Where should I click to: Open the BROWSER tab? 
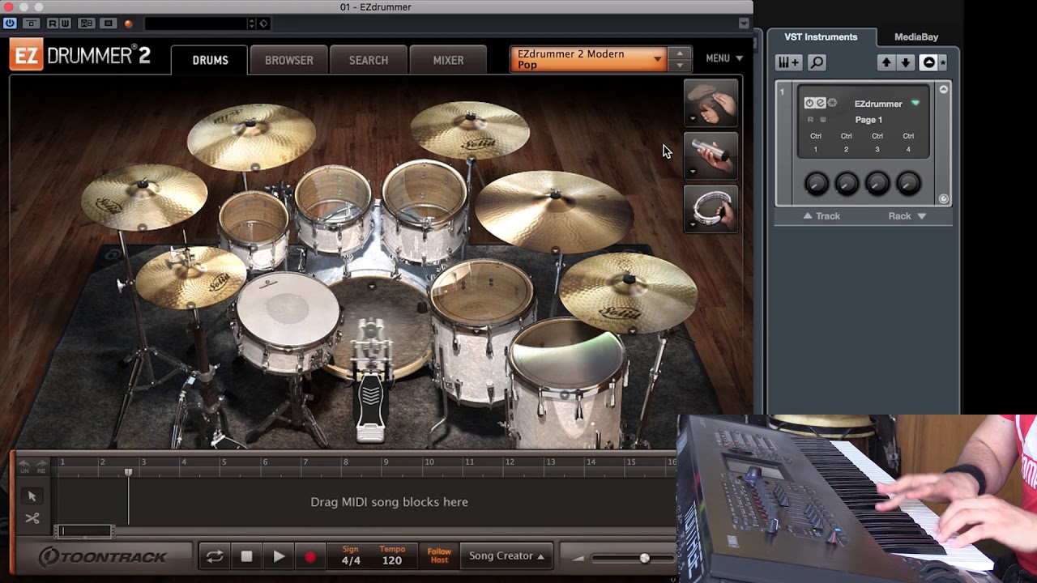(x=288, y=60)
